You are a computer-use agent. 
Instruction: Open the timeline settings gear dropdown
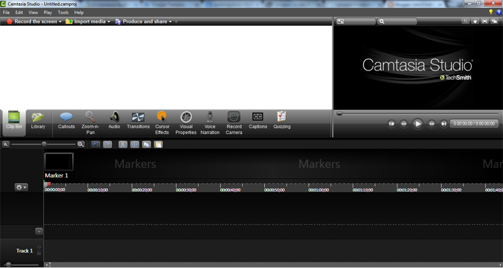click(21, 187)
